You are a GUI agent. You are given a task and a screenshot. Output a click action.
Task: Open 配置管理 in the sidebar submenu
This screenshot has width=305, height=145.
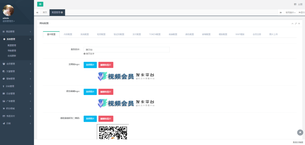click(12, 46)
